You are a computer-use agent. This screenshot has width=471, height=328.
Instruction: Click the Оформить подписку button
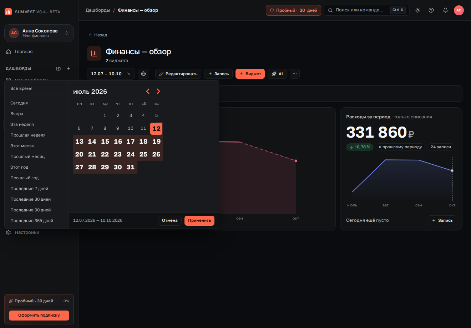[39, 315]
